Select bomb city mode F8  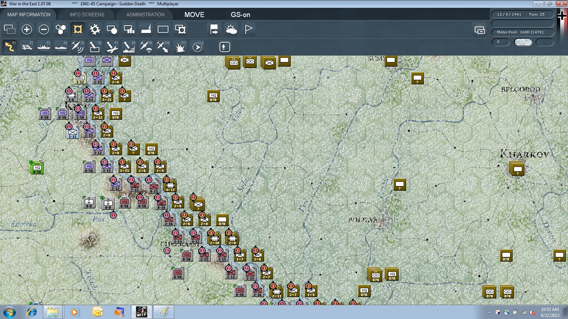pyautogui.click(x=129, y=47)
